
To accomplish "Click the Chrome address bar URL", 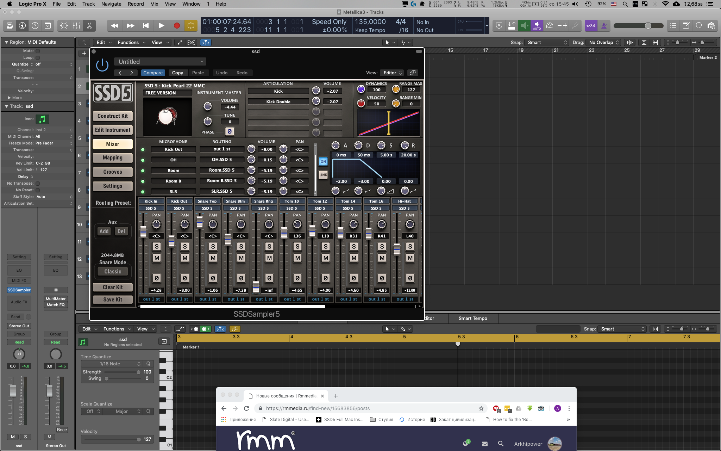I will tap(318, 408).
